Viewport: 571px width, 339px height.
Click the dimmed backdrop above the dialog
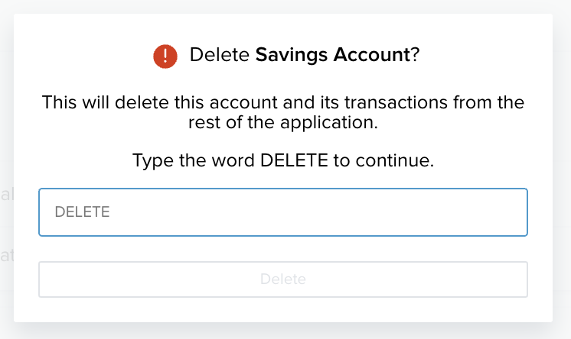pos(283,6)
